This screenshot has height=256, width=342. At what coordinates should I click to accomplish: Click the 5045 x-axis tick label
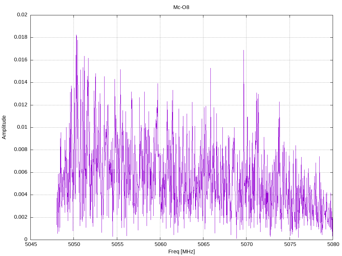[31, 244]
